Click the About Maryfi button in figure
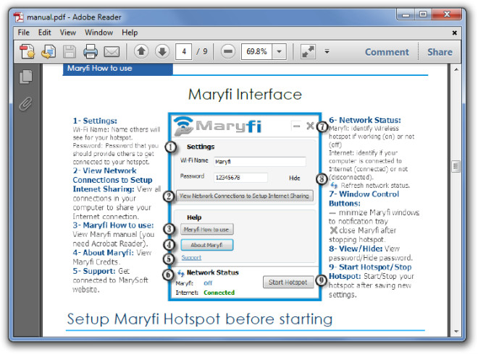This screenshot has height=354, width=478. (x=206, y=245)
